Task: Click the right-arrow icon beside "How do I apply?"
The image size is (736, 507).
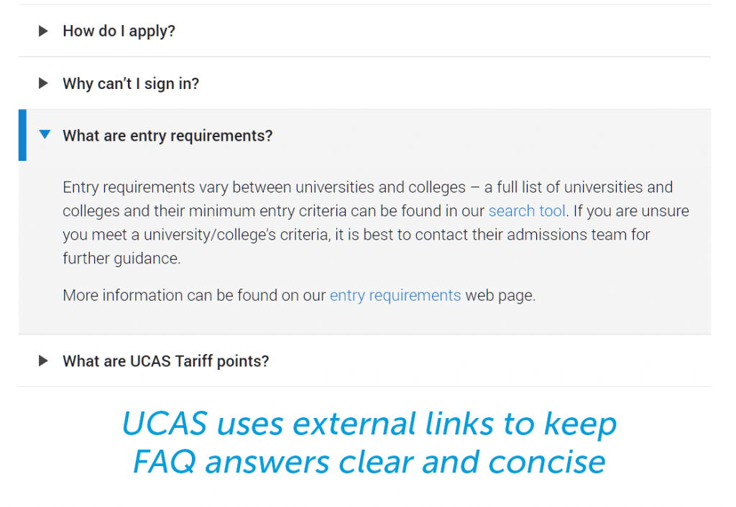Action: (43, 31)
